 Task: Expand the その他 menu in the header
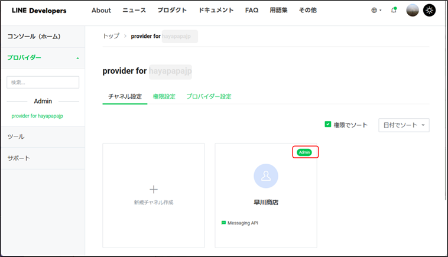(x=307, y=10)
